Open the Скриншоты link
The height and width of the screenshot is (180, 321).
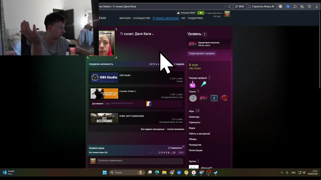(x=195, y=122)
